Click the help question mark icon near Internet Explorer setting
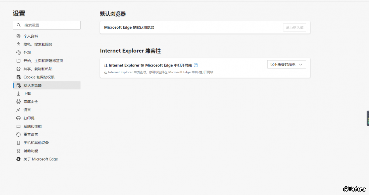The image size is (369, 195). 196,65
